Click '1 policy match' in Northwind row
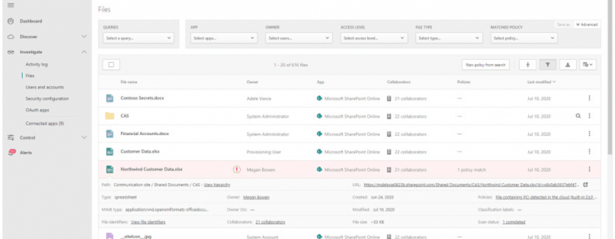The image size is (615, 239). click(x=471, y=170)
